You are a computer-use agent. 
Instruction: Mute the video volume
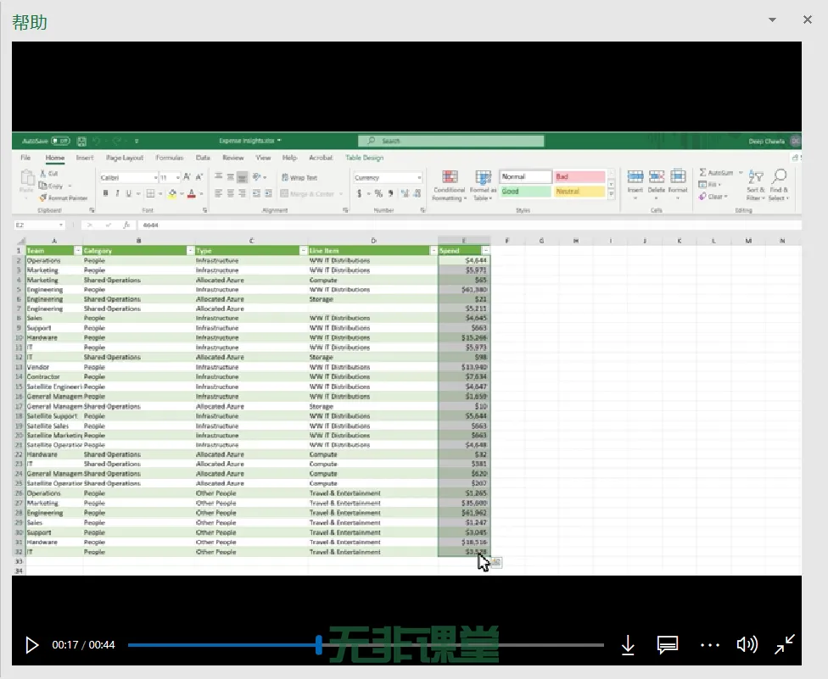[x=747, y=645]
